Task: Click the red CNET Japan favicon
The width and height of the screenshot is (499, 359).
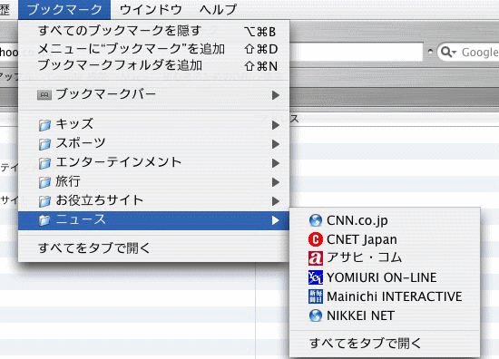Action: 316,239
